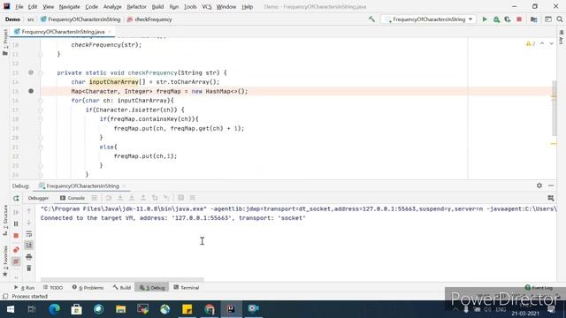Open the Problems tool window button

click(x=88, y=287)
